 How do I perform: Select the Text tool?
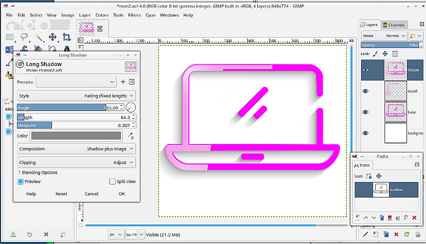point(66,48)
